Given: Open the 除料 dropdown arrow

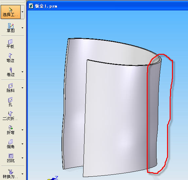Looking at the screenshot, I should tap(22, 88).
